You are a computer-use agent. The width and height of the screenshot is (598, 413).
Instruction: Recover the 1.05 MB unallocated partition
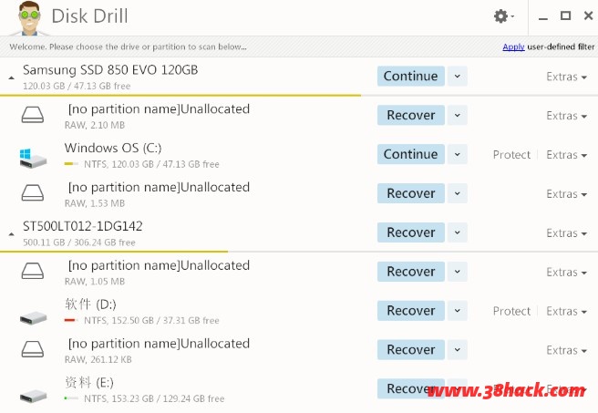coord(411,272)
